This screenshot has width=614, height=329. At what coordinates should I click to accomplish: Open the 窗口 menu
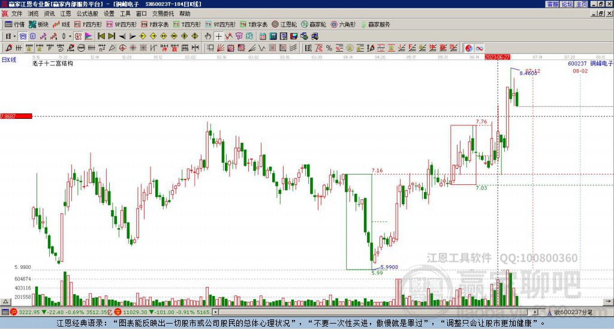click(142, 14)
